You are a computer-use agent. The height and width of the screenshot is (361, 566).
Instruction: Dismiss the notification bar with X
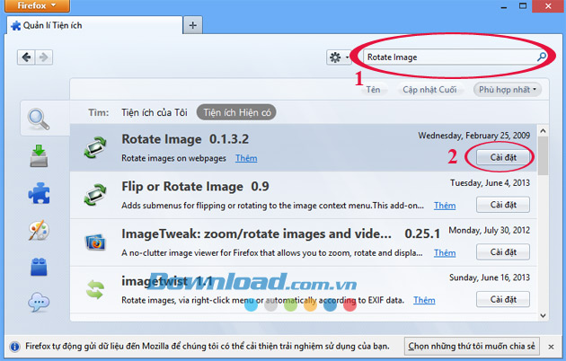(x=551, y=347)
